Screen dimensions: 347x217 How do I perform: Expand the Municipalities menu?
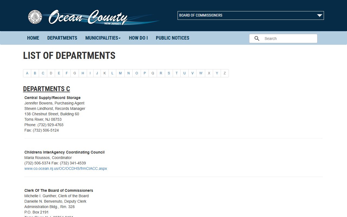103,38
